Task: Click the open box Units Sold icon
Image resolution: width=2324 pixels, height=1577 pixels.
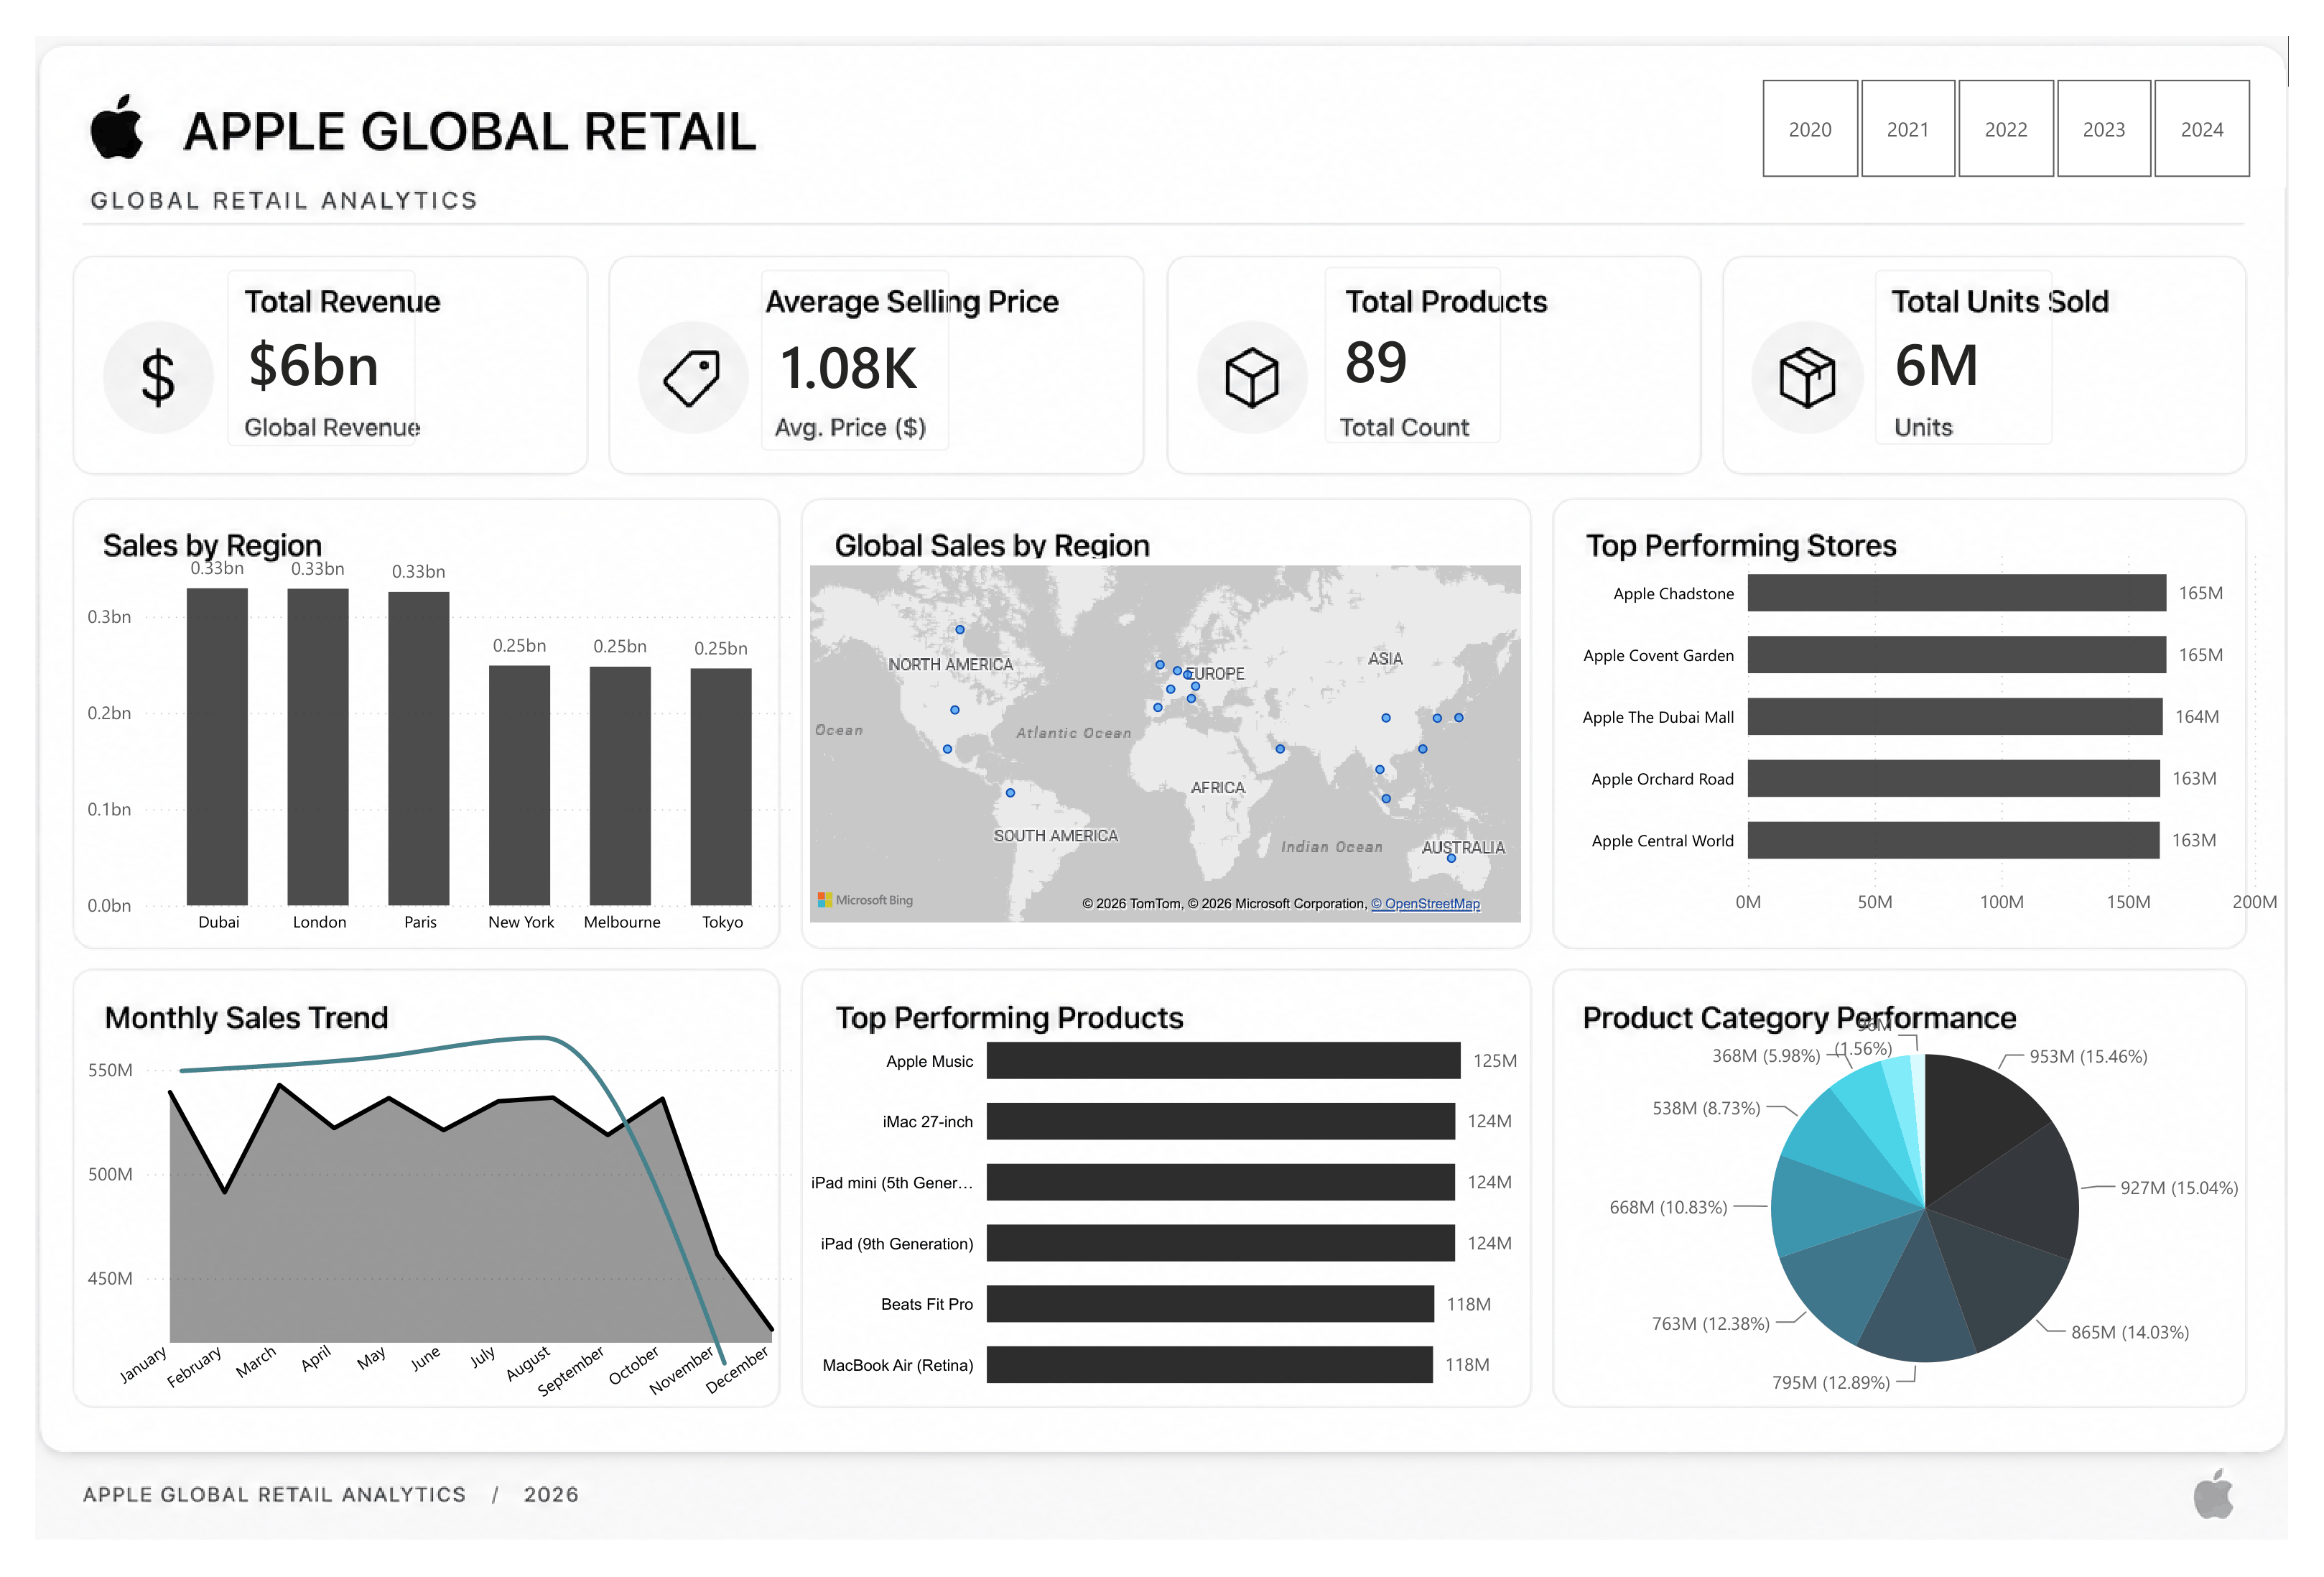Action: pyautogui.click(x=1807, y=377)
